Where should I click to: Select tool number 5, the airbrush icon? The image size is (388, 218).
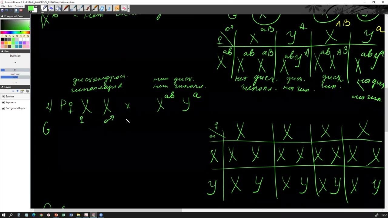point(73,8)
